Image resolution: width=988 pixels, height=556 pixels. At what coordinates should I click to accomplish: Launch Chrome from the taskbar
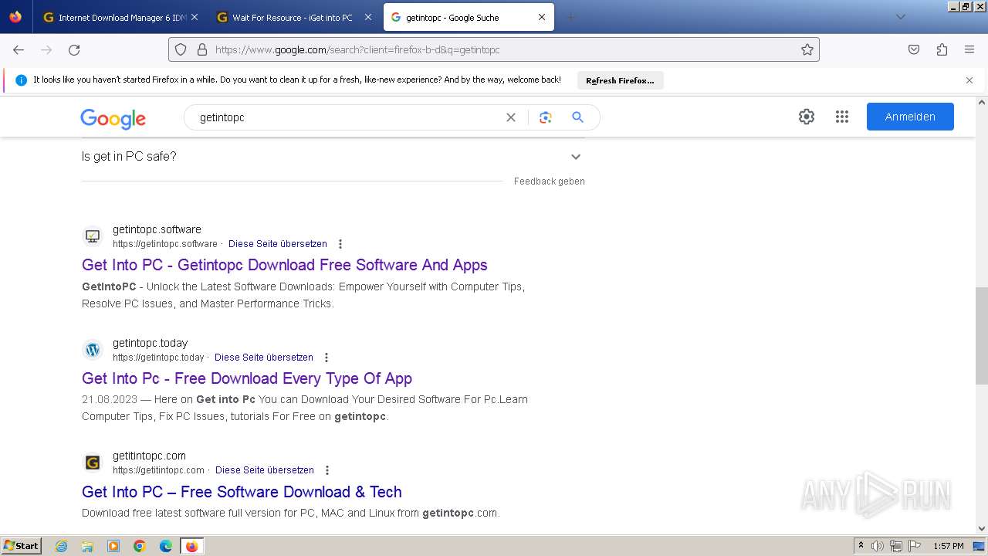(x=140, y=546)
